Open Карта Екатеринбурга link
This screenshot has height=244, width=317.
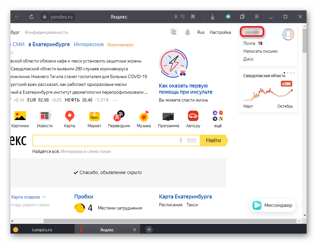click(185, 197)
